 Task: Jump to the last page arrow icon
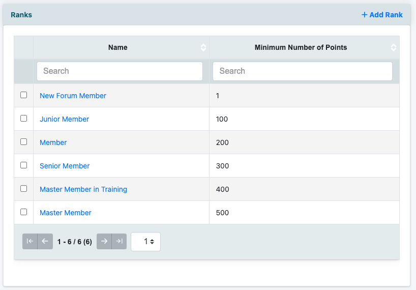(119, 241)
